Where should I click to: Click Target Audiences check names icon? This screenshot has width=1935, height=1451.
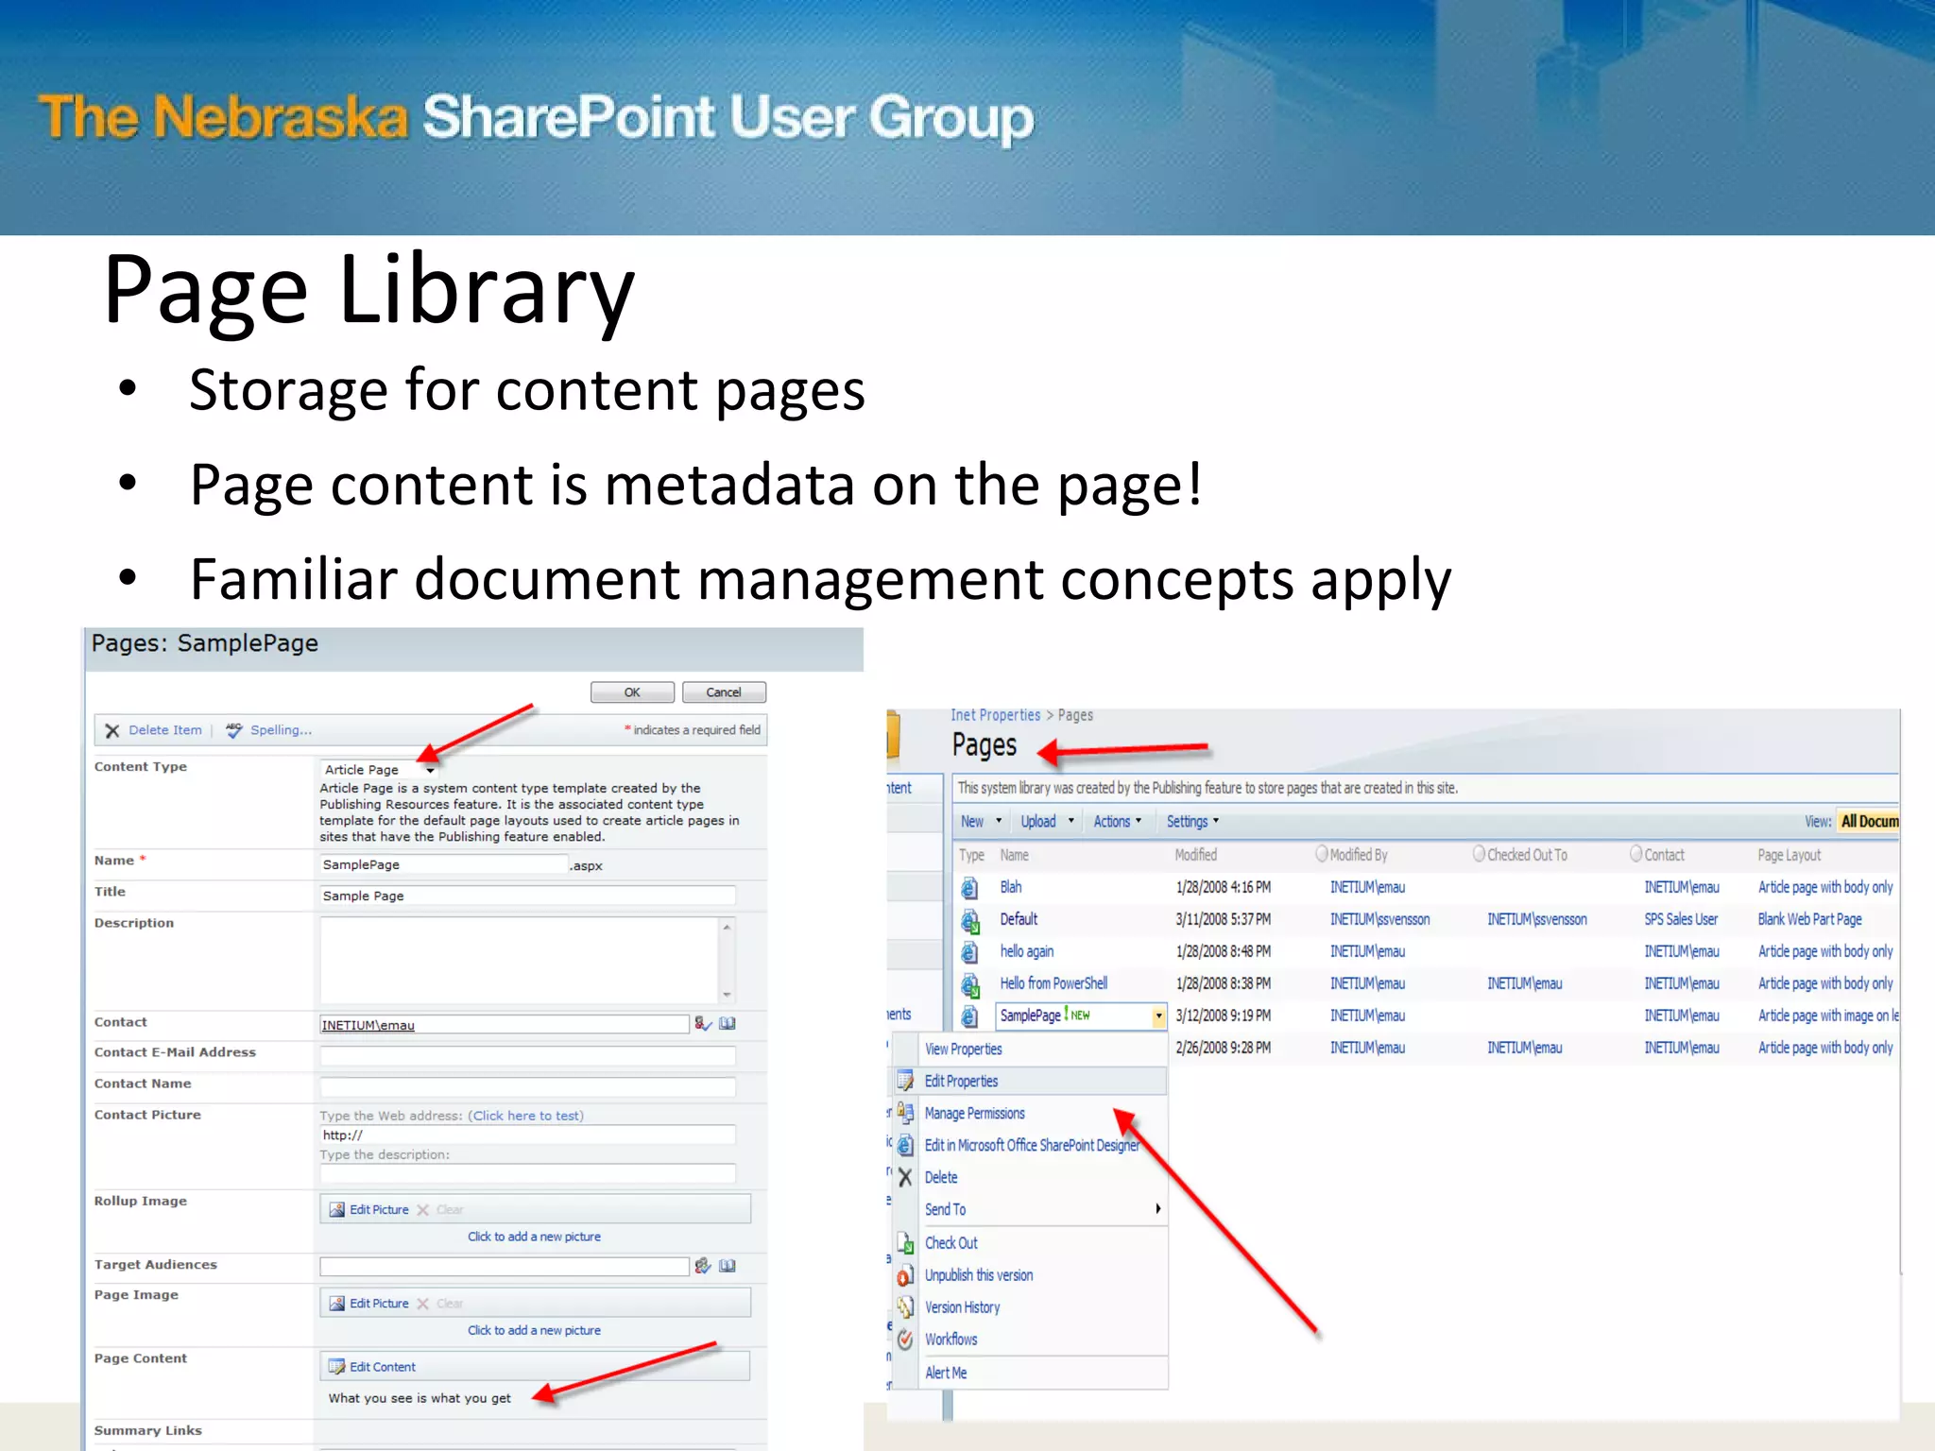pyautogui.click(x=703, y=1266)
